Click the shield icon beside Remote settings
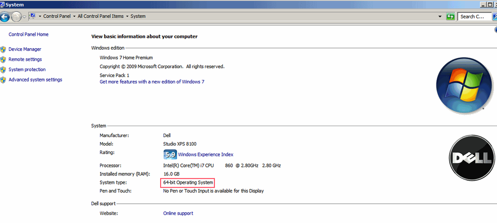Screen dimensions: 497x223 pos(3,60)
